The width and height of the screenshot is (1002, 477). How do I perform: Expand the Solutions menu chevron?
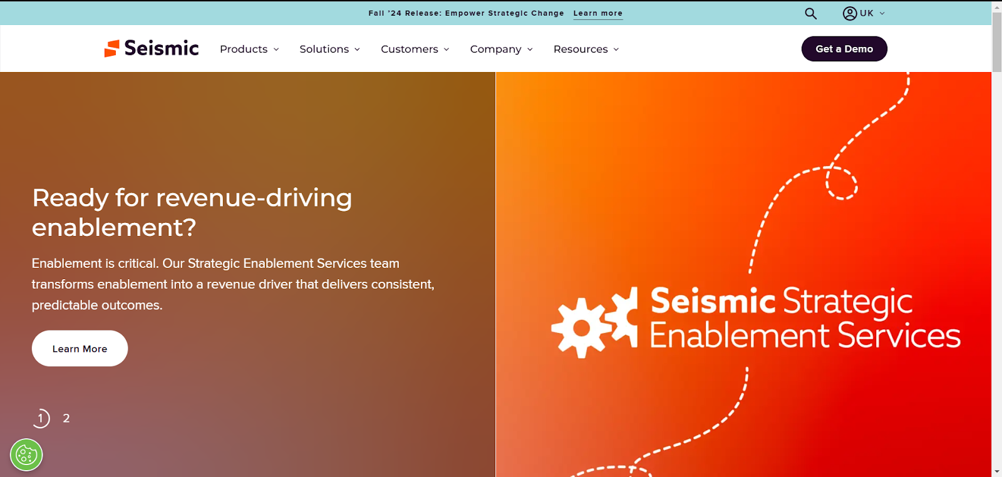click(x=358, y=49)
